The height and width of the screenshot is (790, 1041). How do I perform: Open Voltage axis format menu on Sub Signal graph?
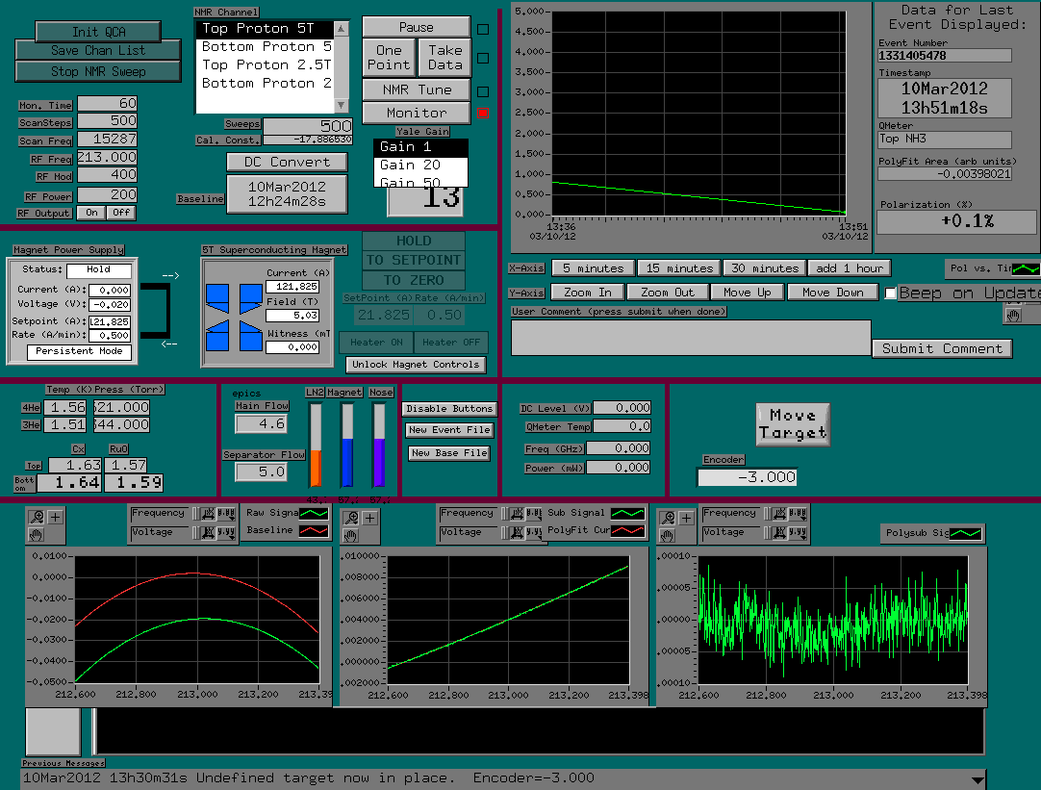click(x=534, y=532)
